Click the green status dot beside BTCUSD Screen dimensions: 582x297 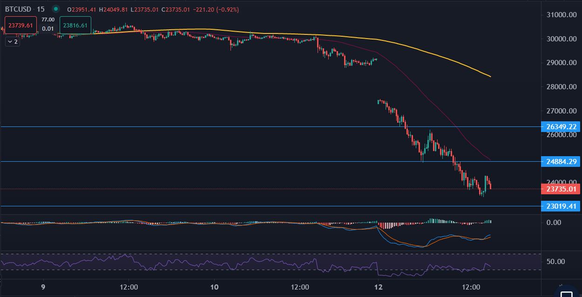click(x=56, y=9)
